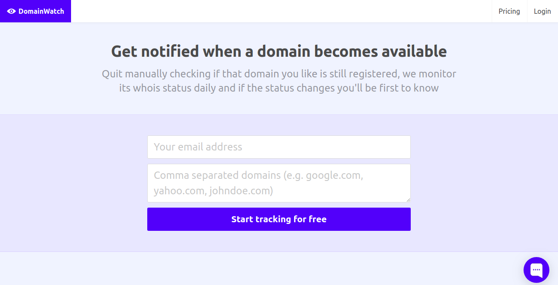The height and width of the screenshot is (285, 558).
Task: Open the chat support bubble
Action: pyautogui.click(x=536, y=270)
